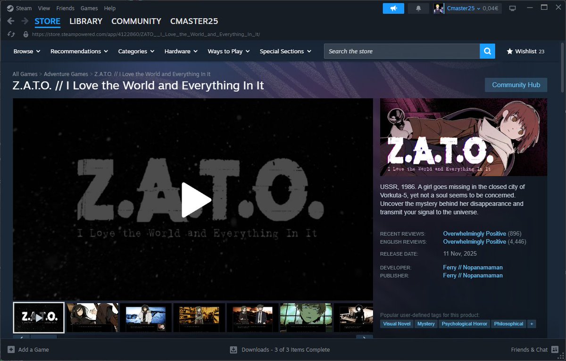Click the Z.A.T.O. game capsule image

[464, 137]
